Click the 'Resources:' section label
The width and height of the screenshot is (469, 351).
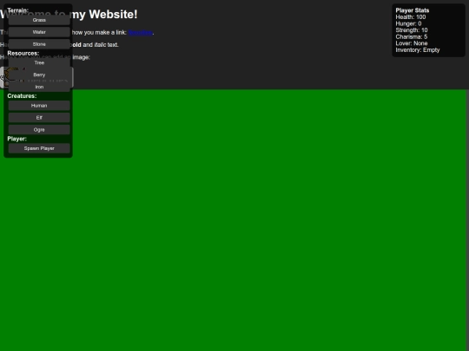(x=23, y=54)
